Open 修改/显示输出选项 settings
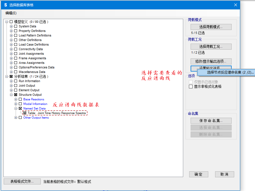This screenshot has height=191, width=255. click(x=211, y=61)
